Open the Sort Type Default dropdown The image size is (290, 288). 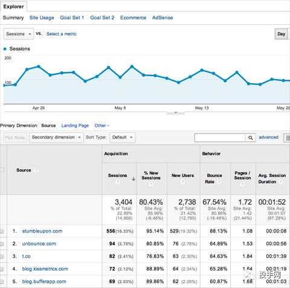coord(123,138)
